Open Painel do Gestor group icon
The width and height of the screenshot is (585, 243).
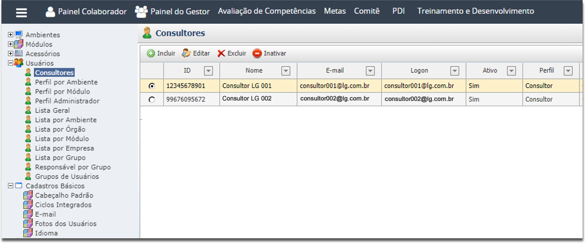[x=141, y=11]
